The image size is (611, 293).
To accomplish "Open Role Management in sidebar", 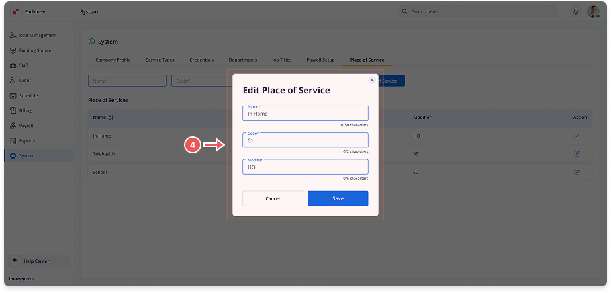I will (38, 35).
